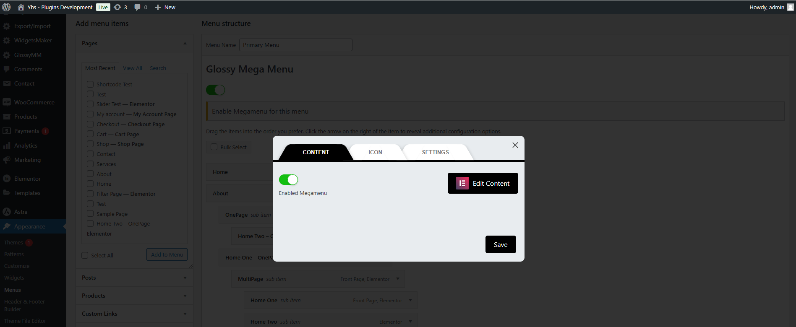Expand the Home One sub item arrow

(410, 300)
